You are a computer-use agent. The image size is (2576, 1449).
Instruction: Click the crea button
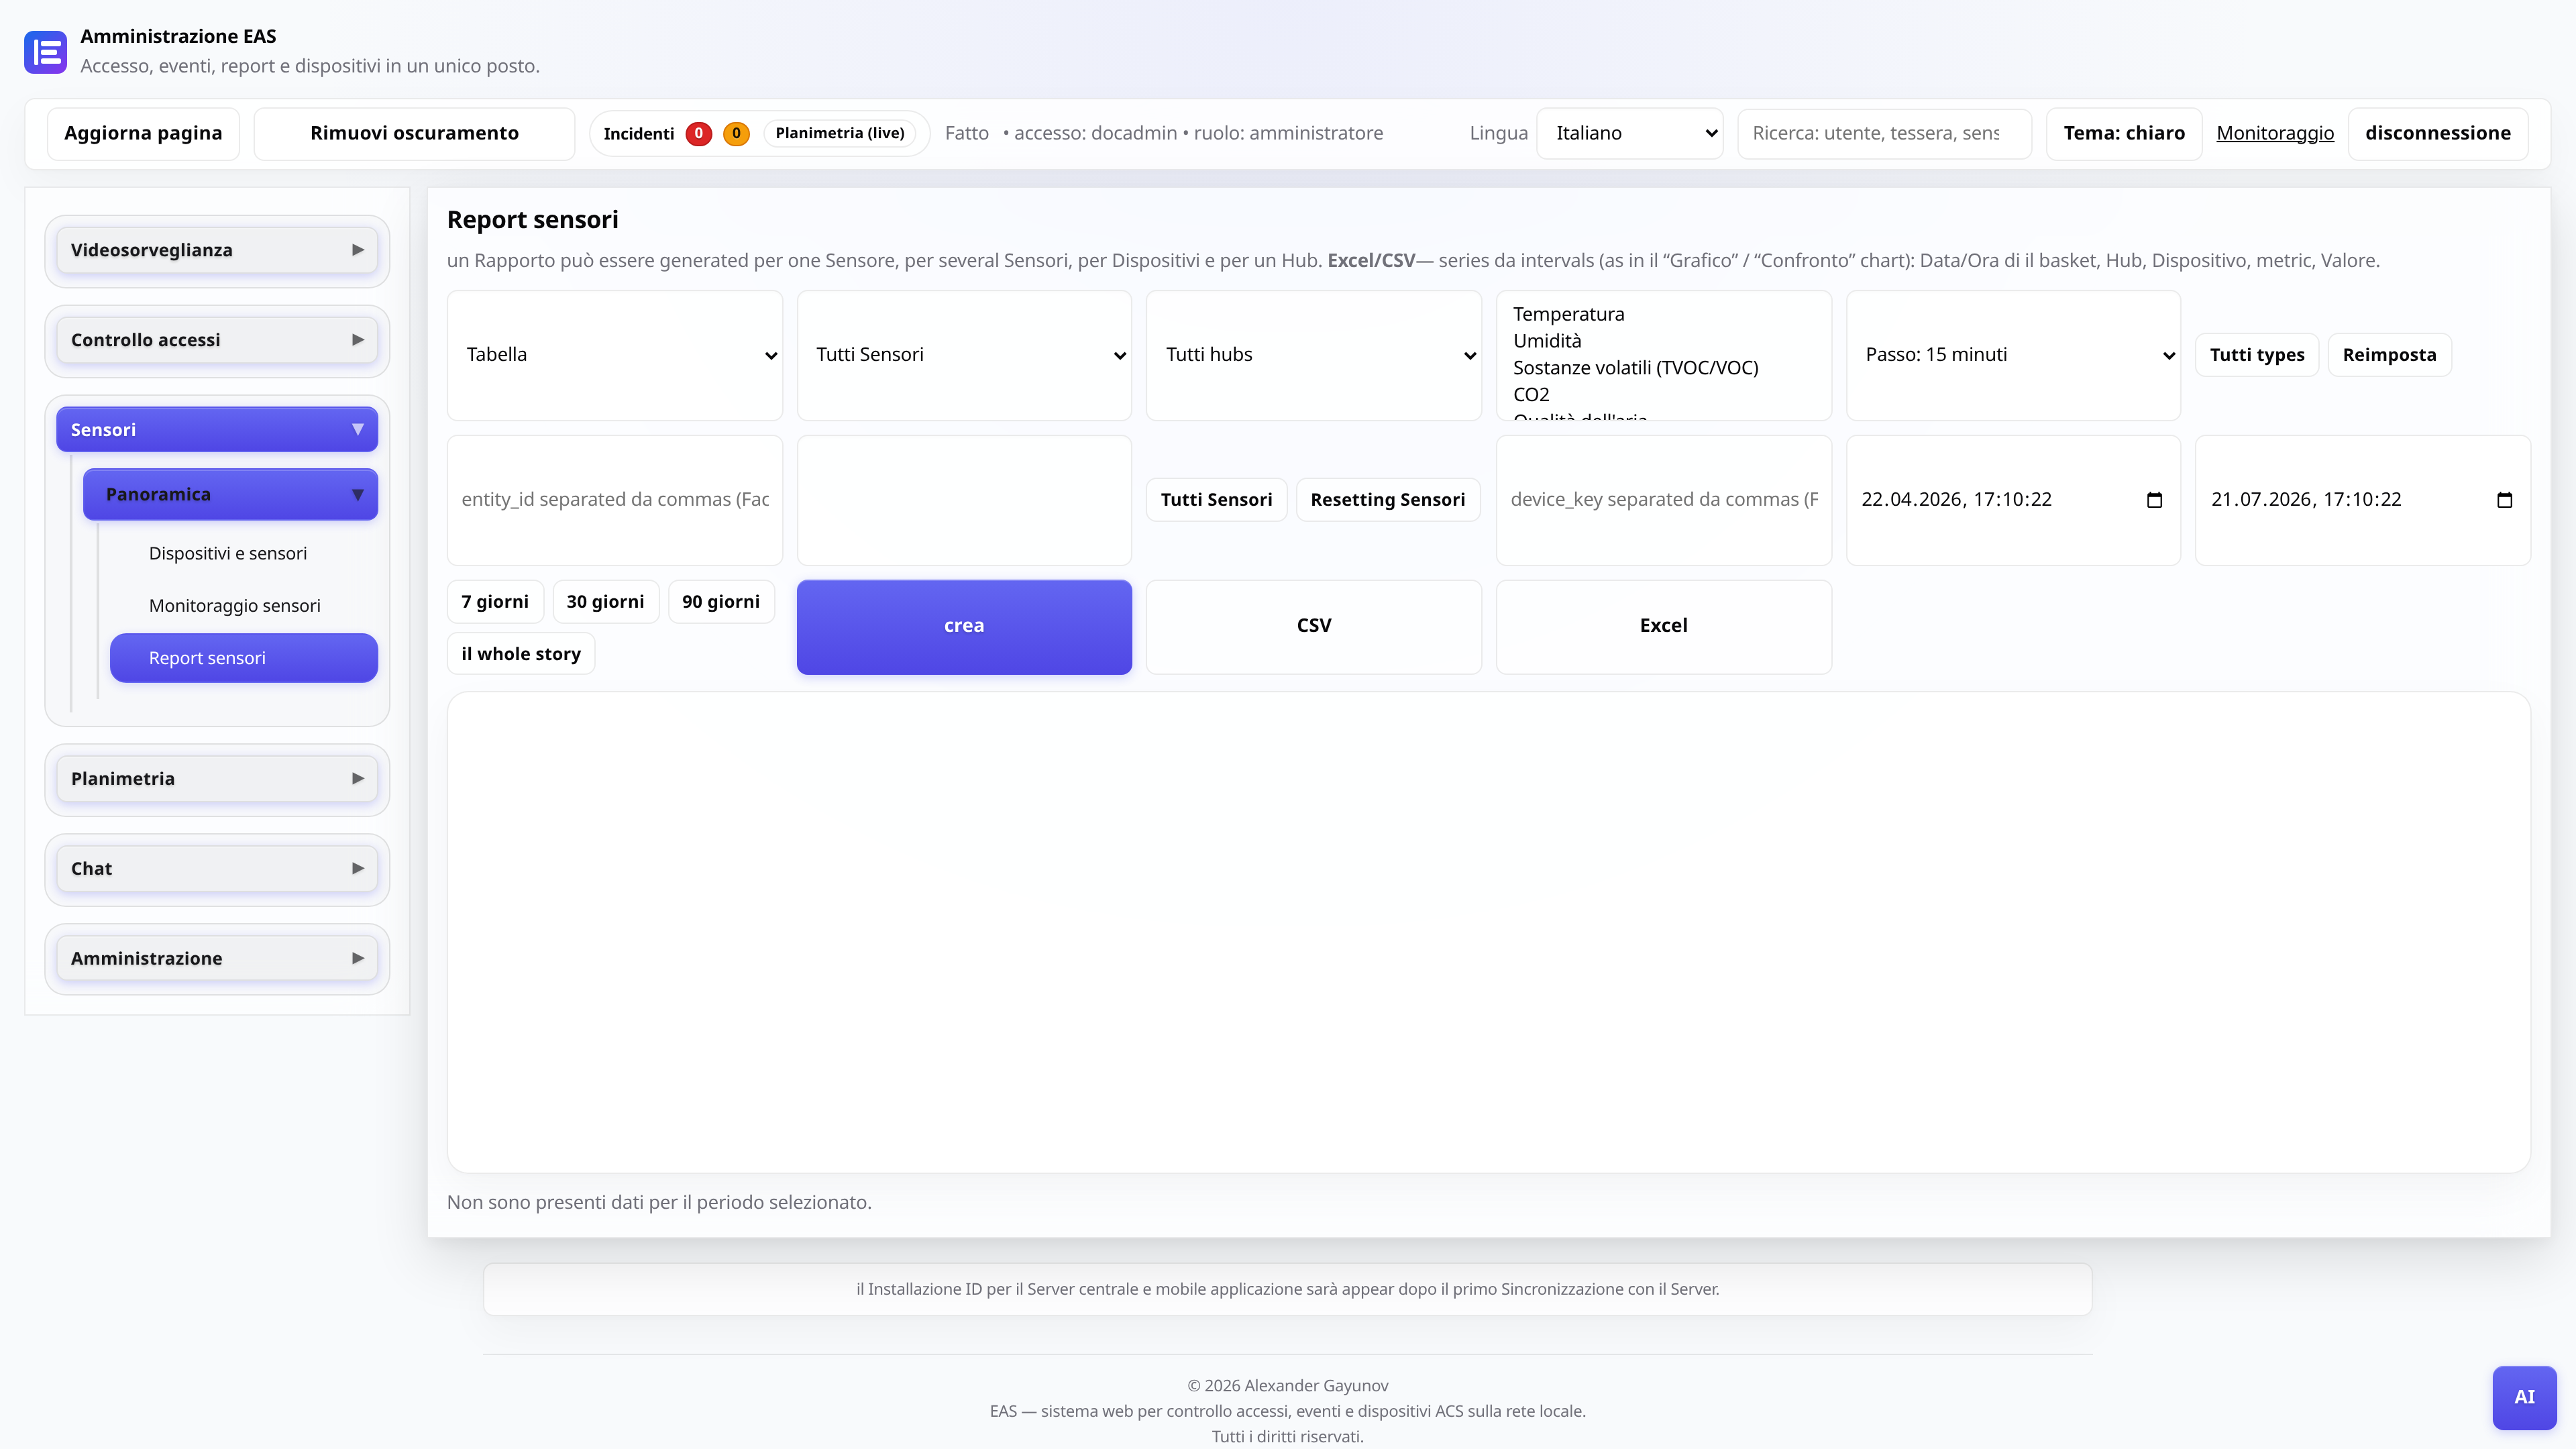(964, 626)
